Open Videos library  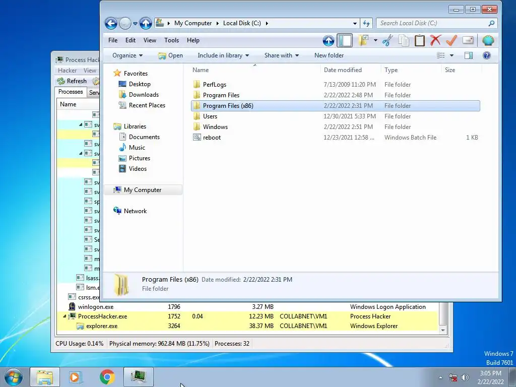(x=138, y=168)
